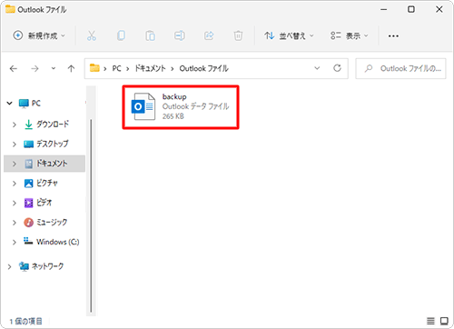This screenshot has width=454, height=329.
Task: Go forward with the right arrow
Action: 35,69
